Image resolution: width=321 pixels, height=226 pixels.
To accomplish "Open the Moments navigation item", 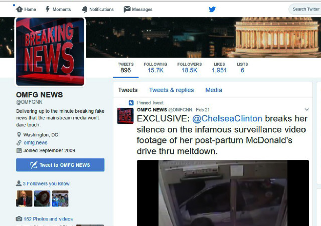I will point(58,10).
